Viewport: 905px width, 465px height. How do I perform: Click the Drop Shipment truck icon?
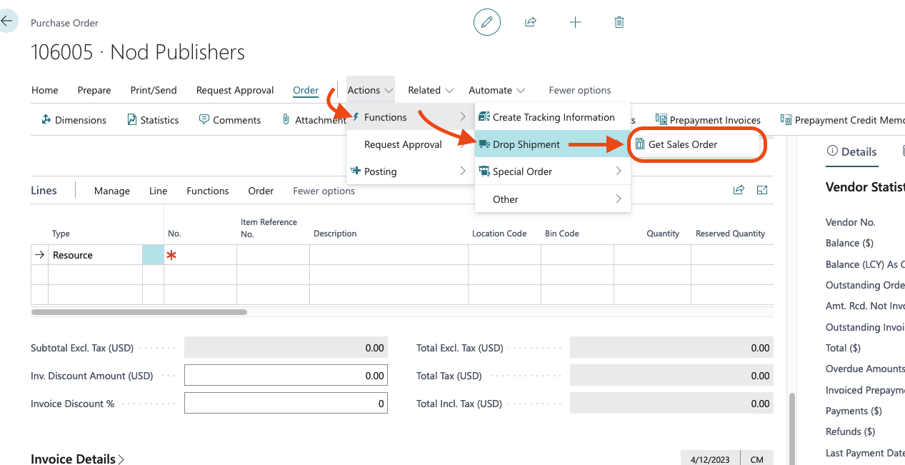click(484, 144)
